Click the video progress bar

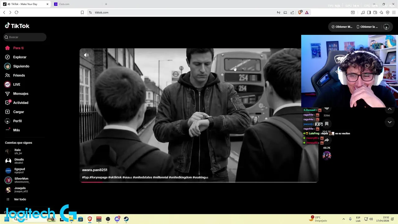tap(199, 182)
